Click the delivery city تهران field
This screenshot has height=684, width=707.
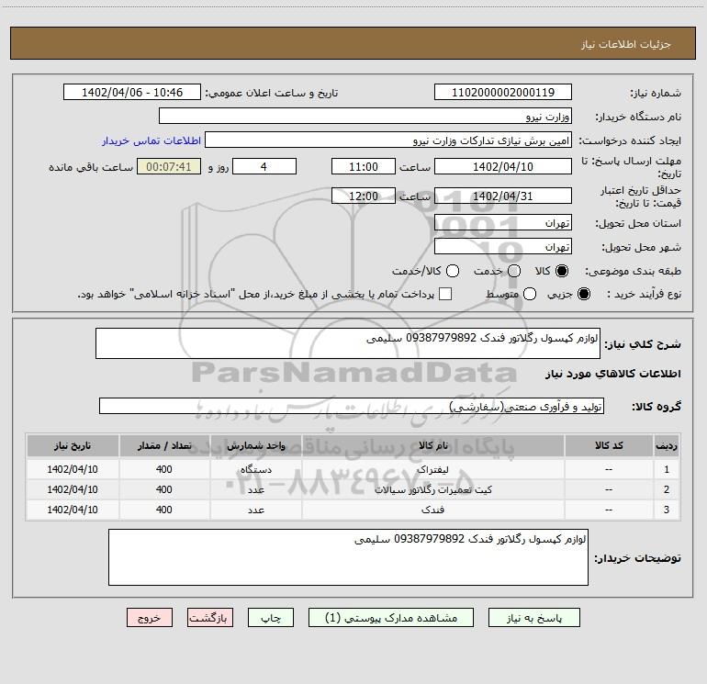503,247
